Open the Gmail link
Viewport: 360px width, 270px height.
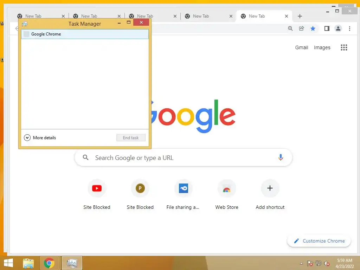coord(301,47)
